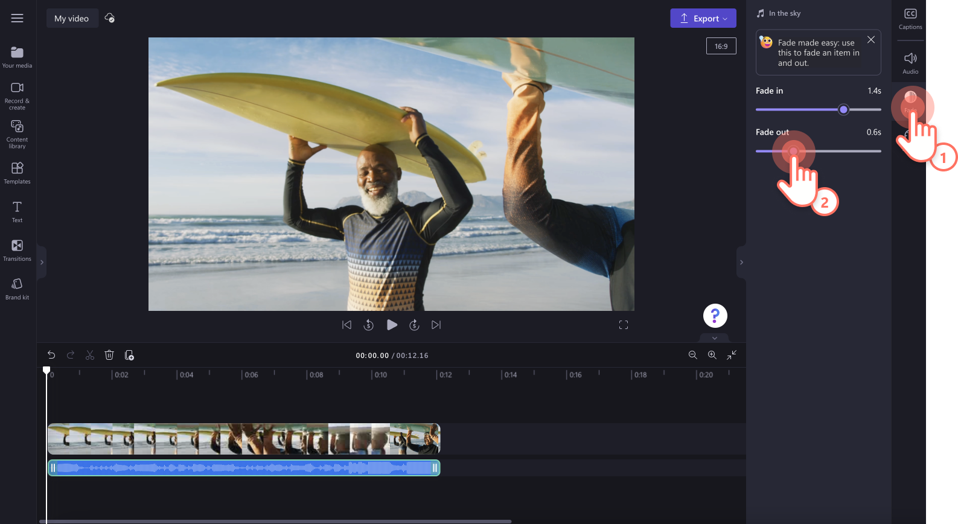Rename the My video title field
This screenshot has width=958, height=524.
72,18
